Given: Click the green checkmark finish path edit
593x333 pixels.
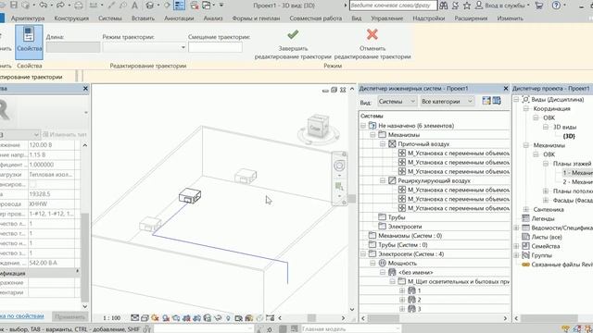Looking at the screenshot, I should (x=293, y=35).
